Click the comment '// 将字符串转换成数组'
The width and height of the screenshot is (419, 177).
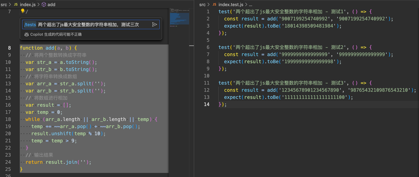tap(51, 76)
